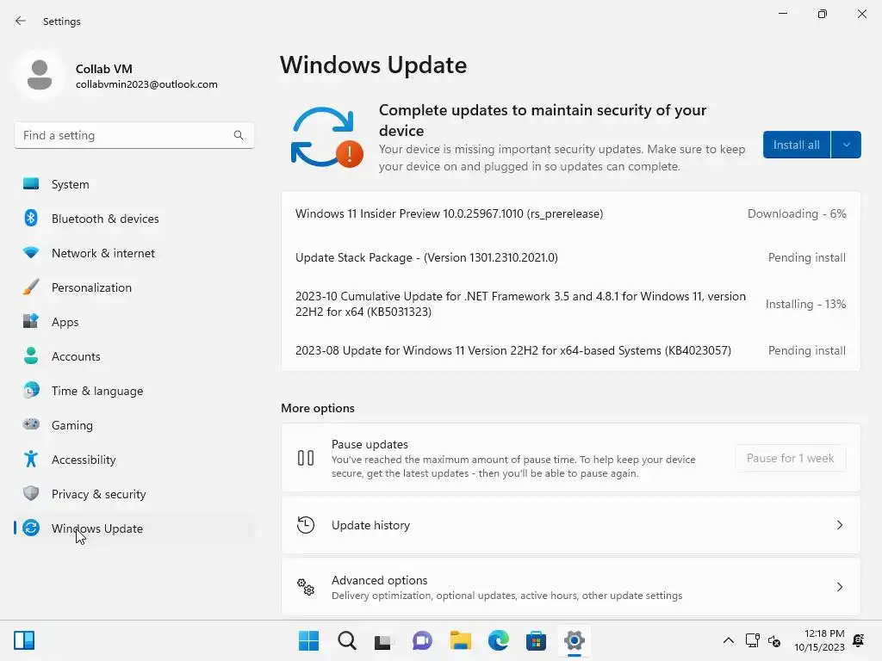Click the Bluetooth icon in sidebar
Screen dimensions: 882x661
point(31,218)
